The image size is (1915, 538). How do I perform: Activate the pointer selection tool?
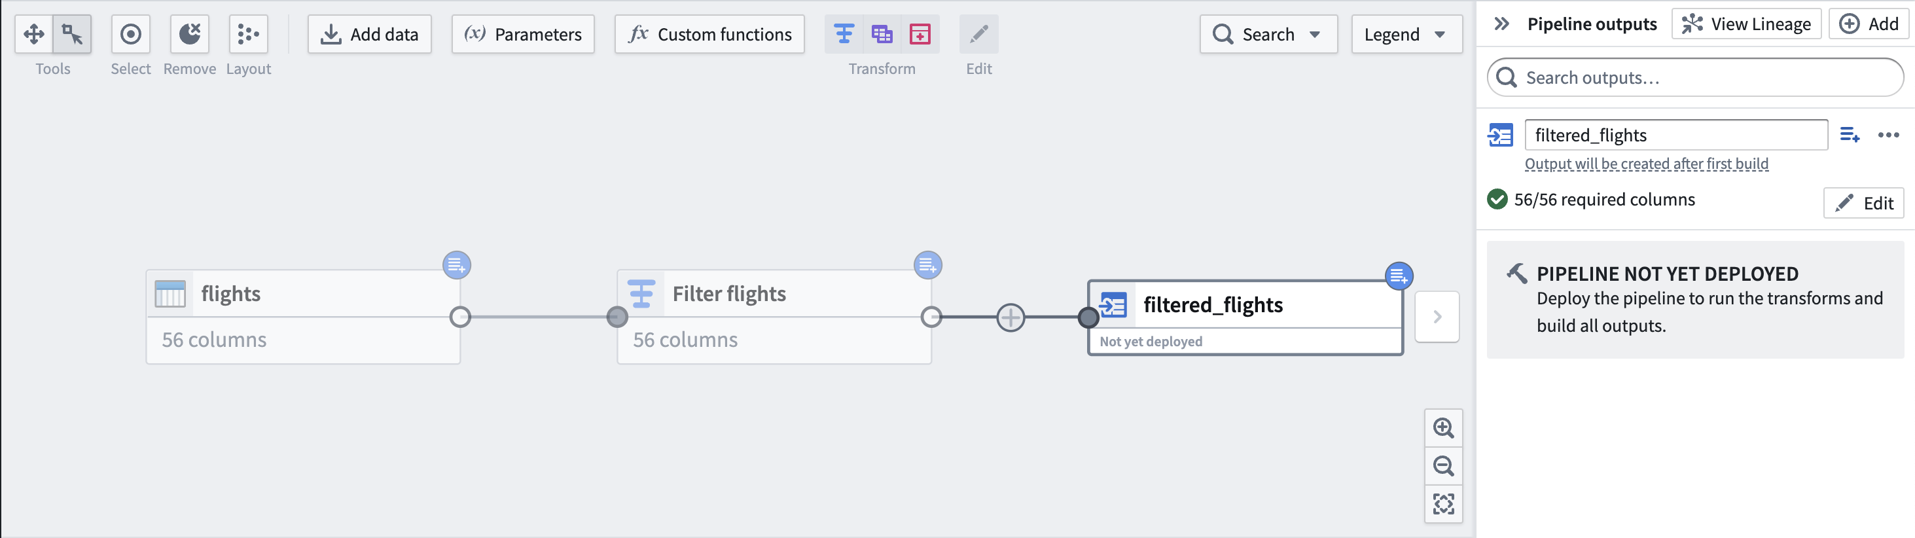click(72, 34)
